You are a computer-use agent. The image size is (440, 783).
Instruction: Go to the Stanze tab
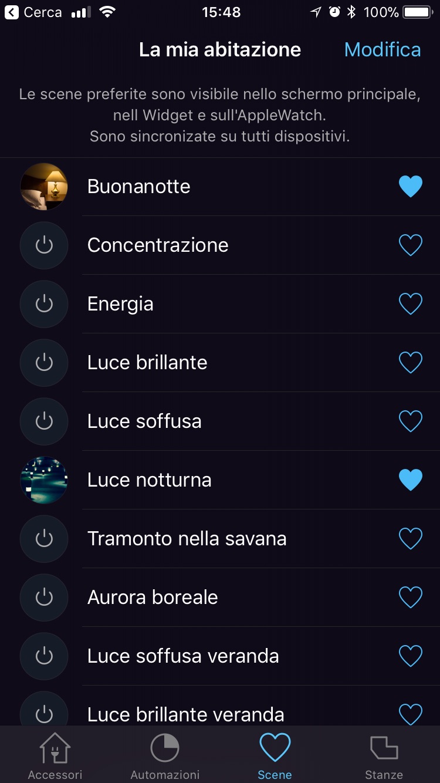click(384, 756)
